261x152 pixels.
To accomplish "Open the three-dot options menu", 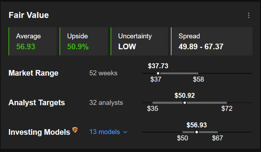I will 249,15.
